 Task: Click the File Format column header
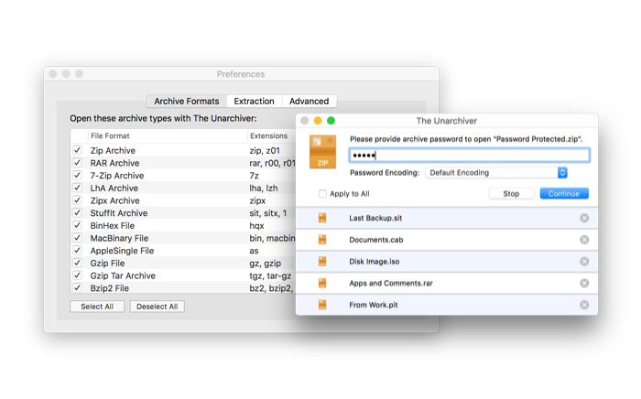tap(110, 136)
